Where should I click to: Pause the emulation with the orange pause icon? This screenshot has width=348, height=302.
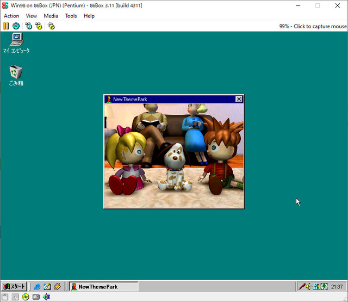(x=6, y=26)
